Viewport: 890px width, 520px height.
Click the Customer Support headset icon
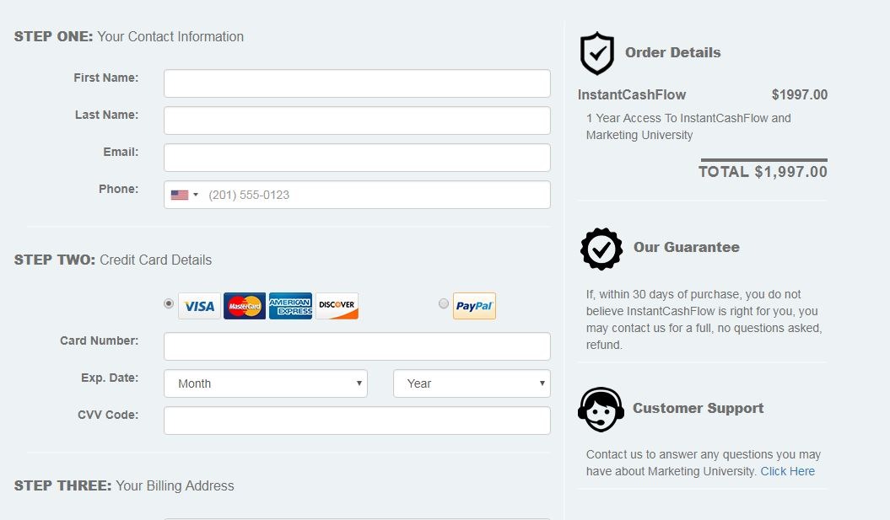point(601,410)
